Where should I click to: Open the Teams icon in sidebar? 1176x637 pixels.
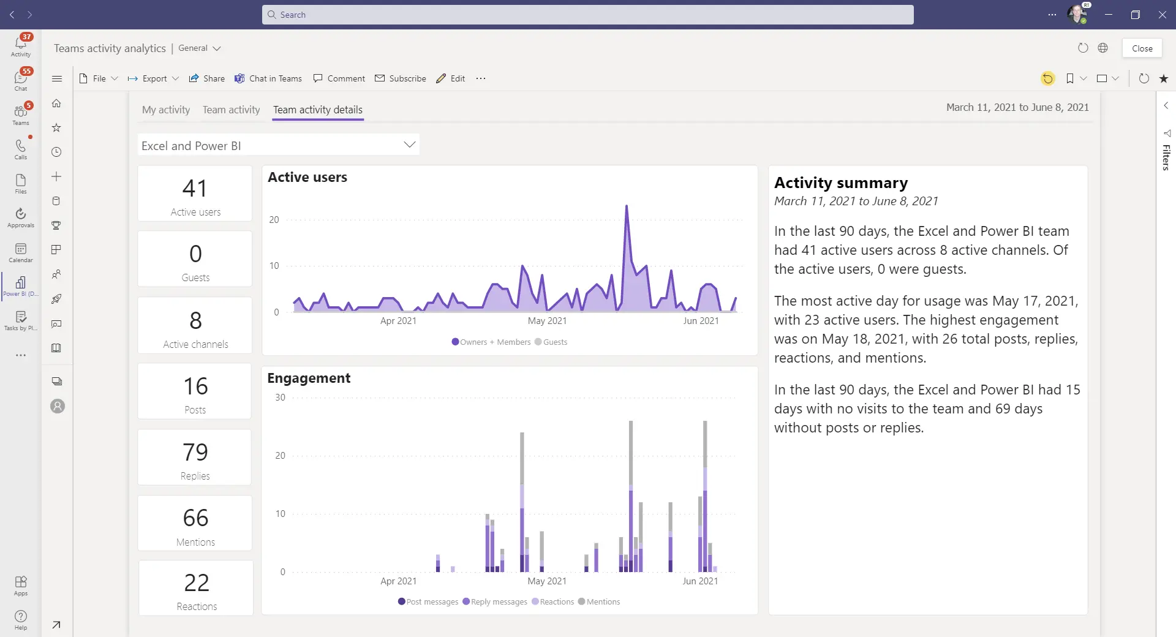click(x=21, y=114)
